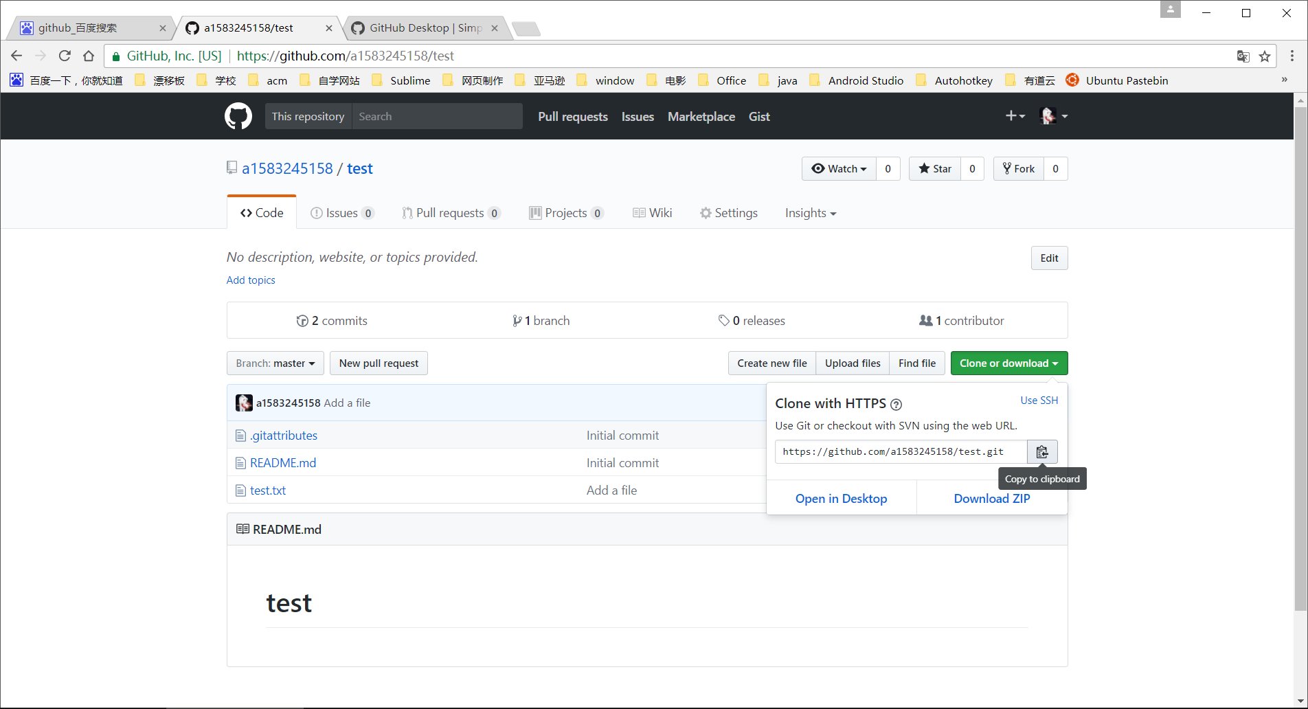Click the Chrome profile person icon
The width and height of the screenshot is (1308, 709).
tap(1171, 9)
